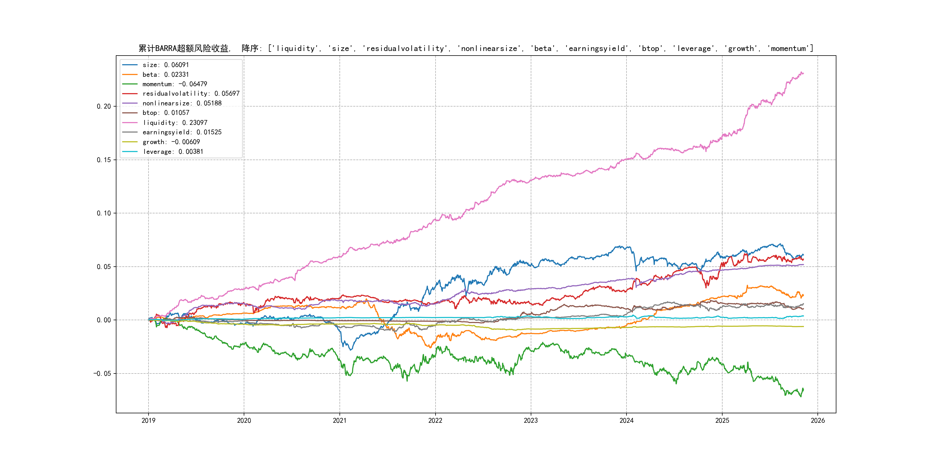This screenshot has width=929, height=464.
Task: Select the momentum legend entry
Action: point(175,84)
